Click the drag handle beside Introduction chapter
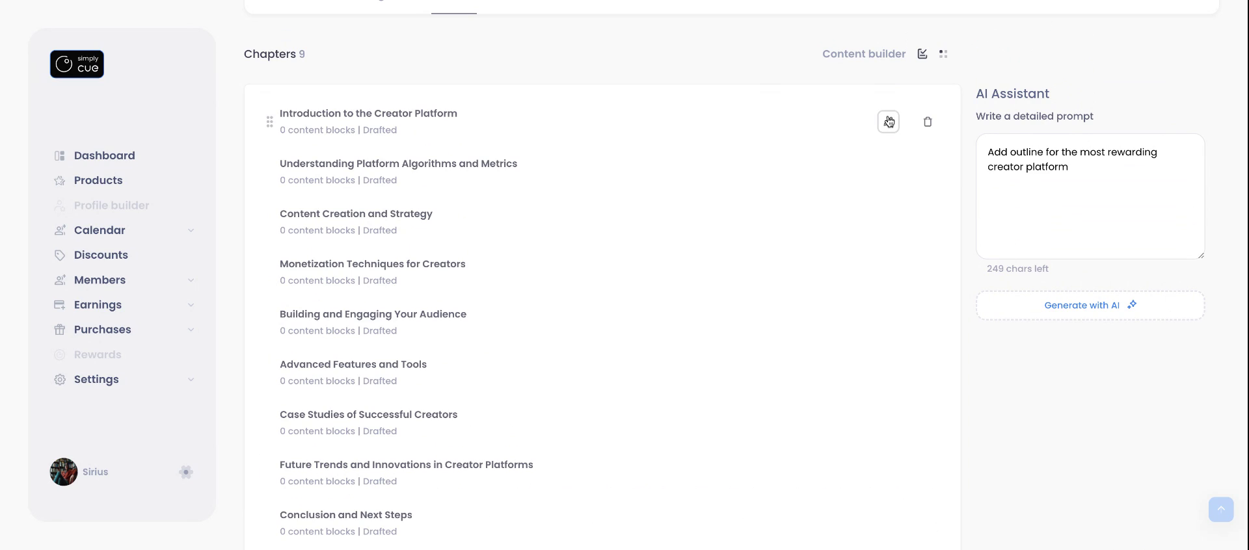The image size is (1249, 550). [x=269, y=122]
